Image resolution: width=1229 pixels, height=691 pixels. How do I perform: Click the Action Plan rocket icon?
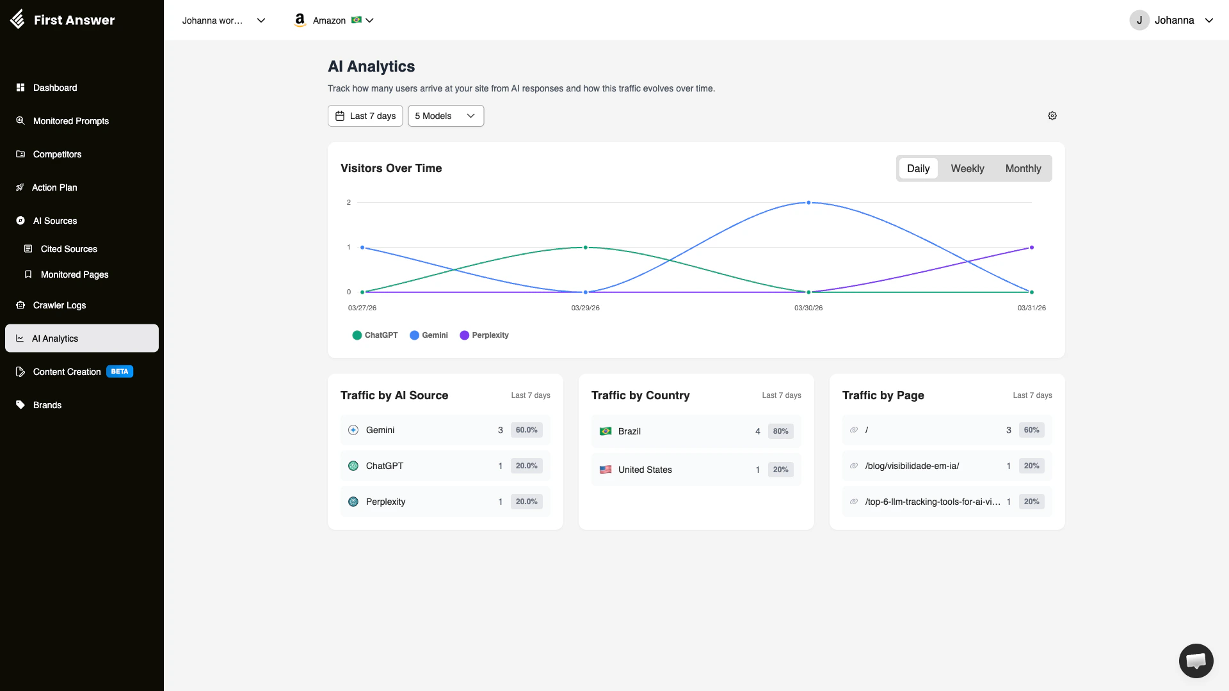[x=20, y=187]
